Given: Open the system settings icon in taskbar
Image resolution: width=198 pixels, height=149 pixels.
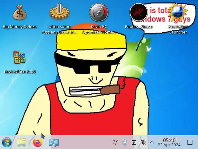Looking at the screenshot, I should point(54,142).
